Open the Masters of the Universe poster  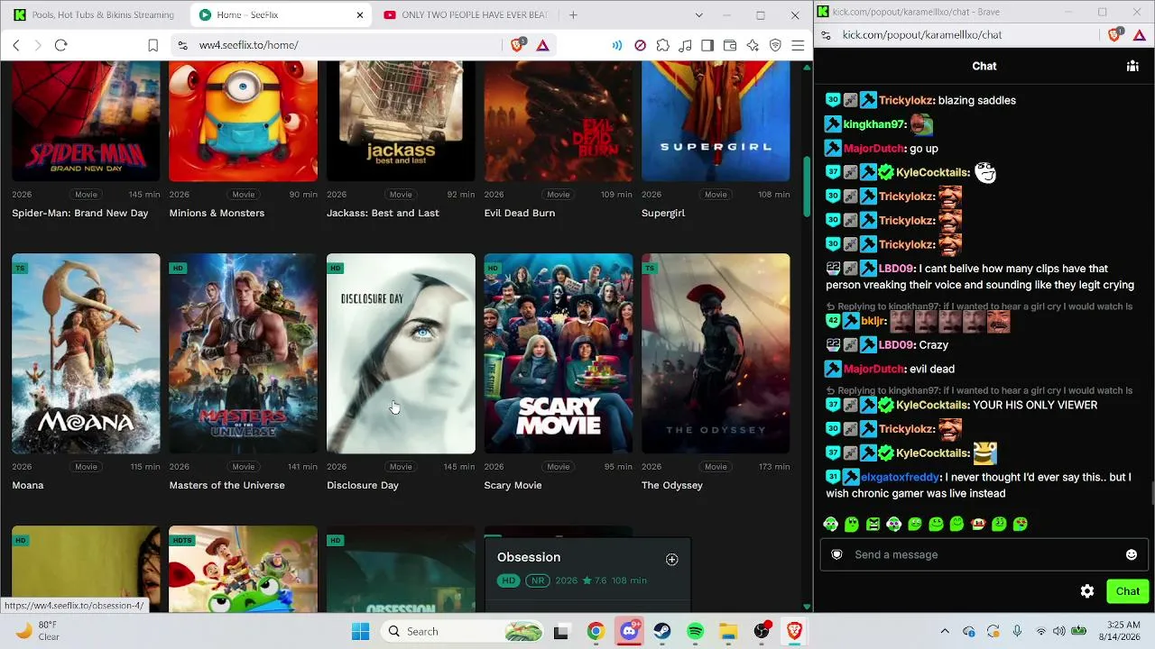244,353
